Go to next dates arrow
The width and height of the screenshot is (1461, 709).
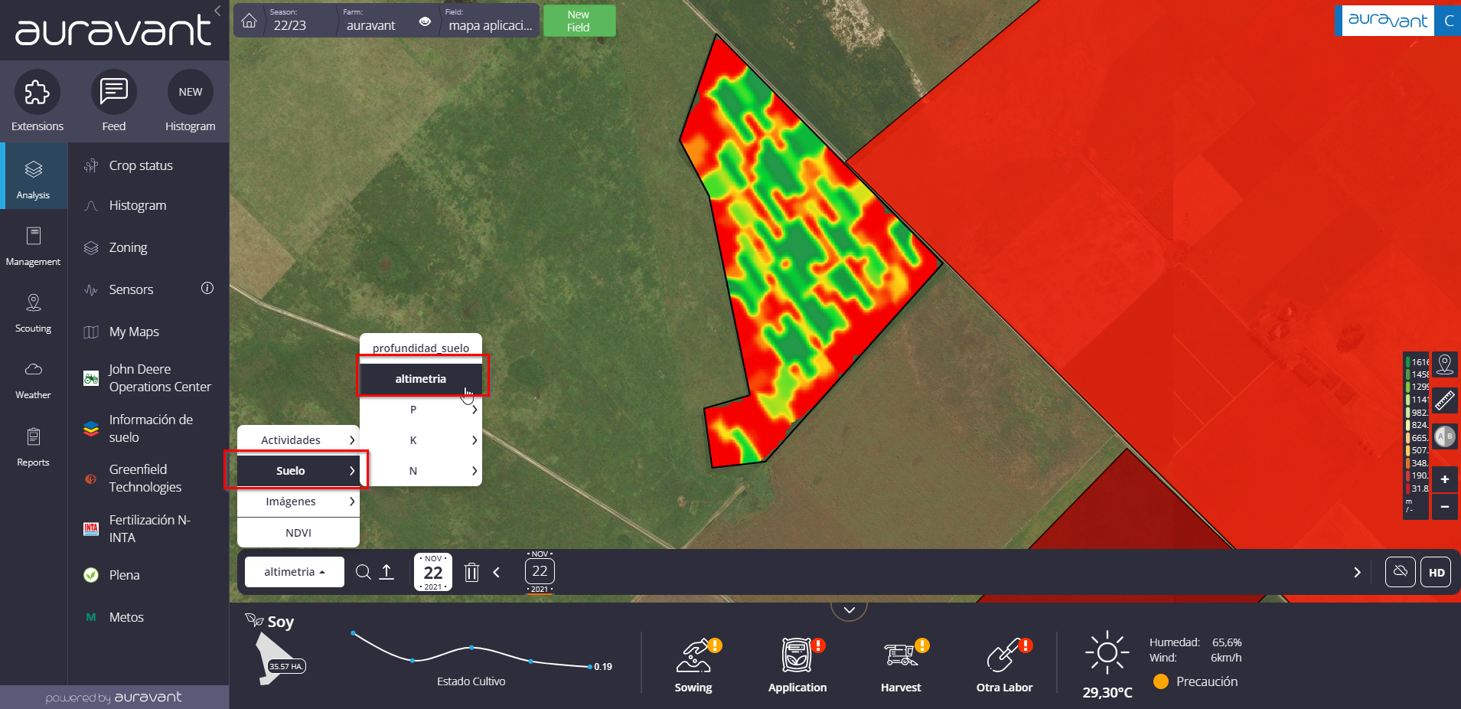(1357, 572)
